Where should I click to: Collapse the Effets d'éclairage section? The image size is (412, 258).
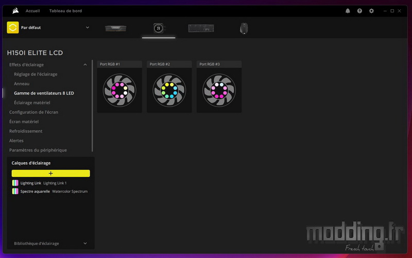(x=85, y=65)
